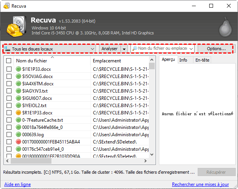Close the Recuva window
238x189 pixels.
[x=228, y=6]
